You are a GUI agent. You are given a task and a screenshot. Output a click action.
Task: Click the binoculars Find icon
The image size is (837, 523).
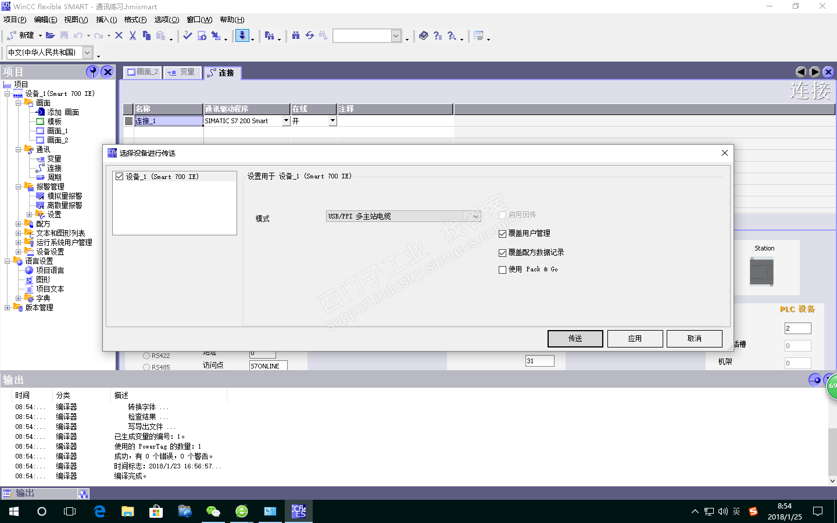click(296, 35)
